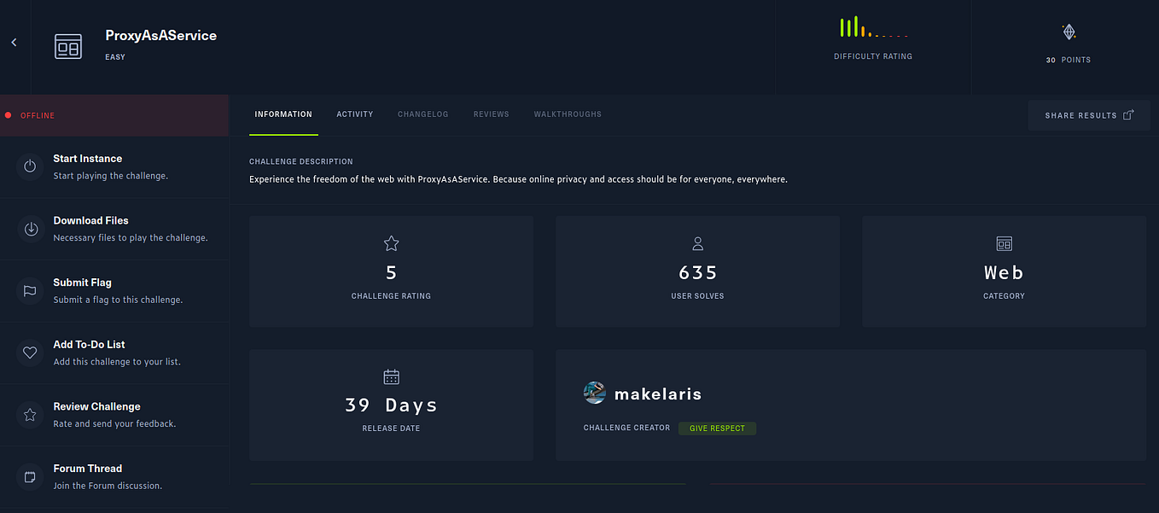Click the Start Instance power icon
Viewport: 1159px width, 513px height.
click(30, 166)
